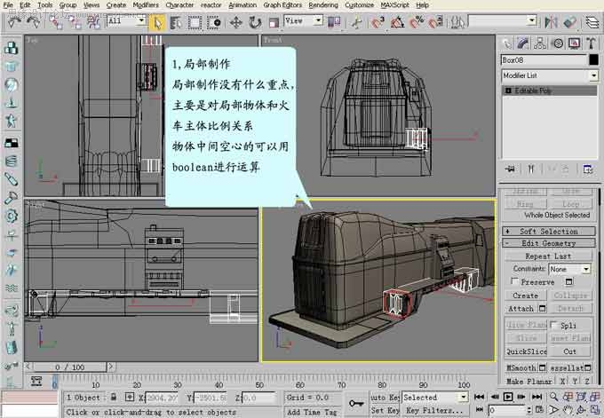
Task: Click the Undo arrow icon
Action: [x=13, y=23]
